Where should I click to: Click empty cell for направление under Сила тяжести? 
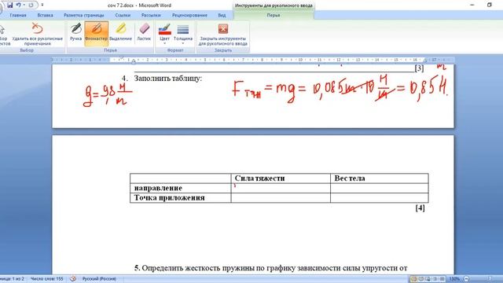[281, 188]
